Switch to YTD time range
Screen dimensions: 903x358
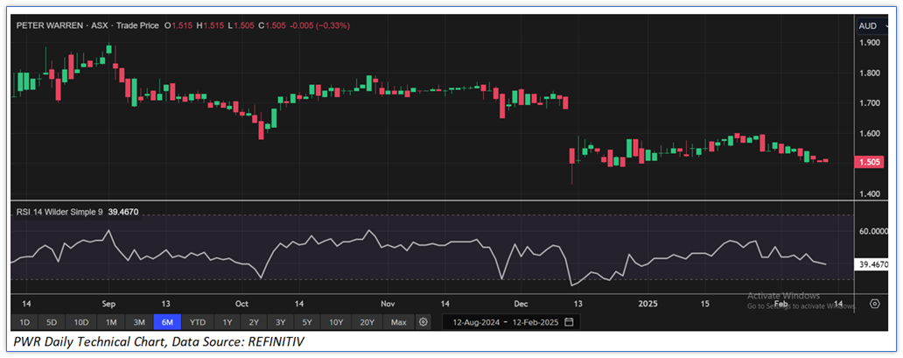coord(198,322)
